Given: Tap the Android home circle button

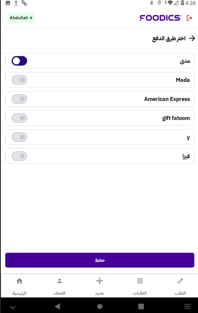Looking at the screenshot, I should point(100,306).
